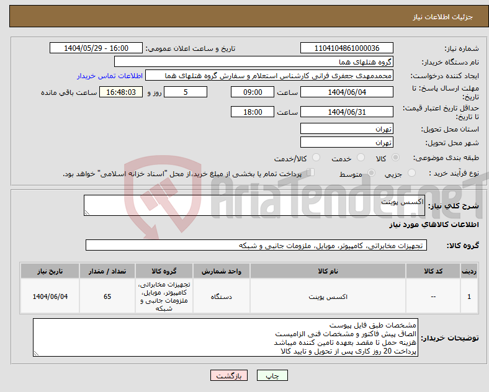Click the deadline time field 09:00
489x392 pixels.
click(253, 92)
